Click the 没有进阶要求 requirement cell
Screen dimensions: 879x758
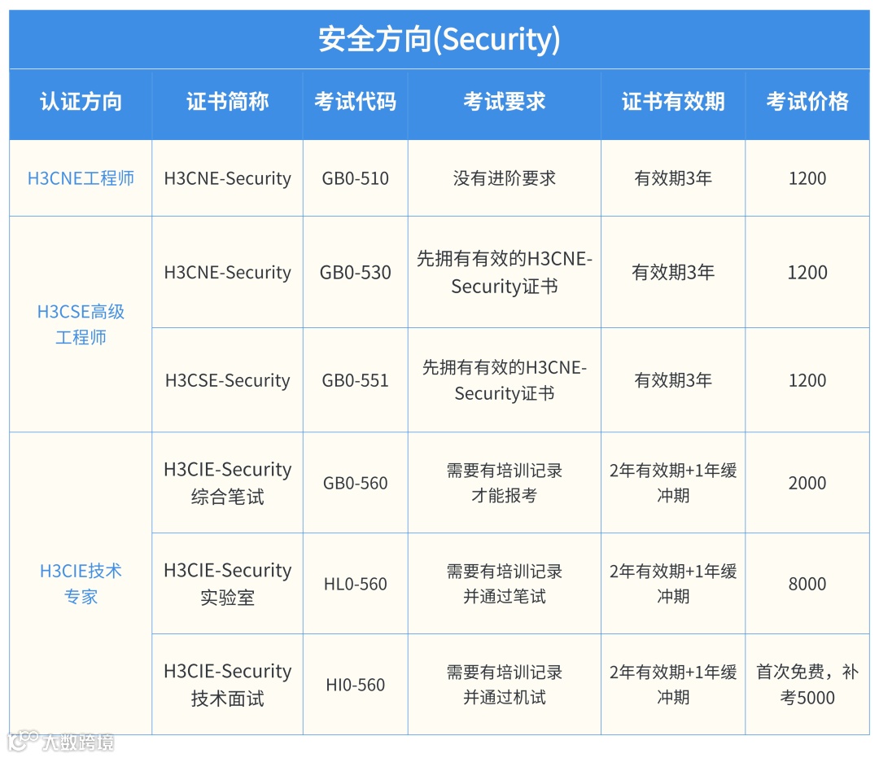tap(504, 178)
